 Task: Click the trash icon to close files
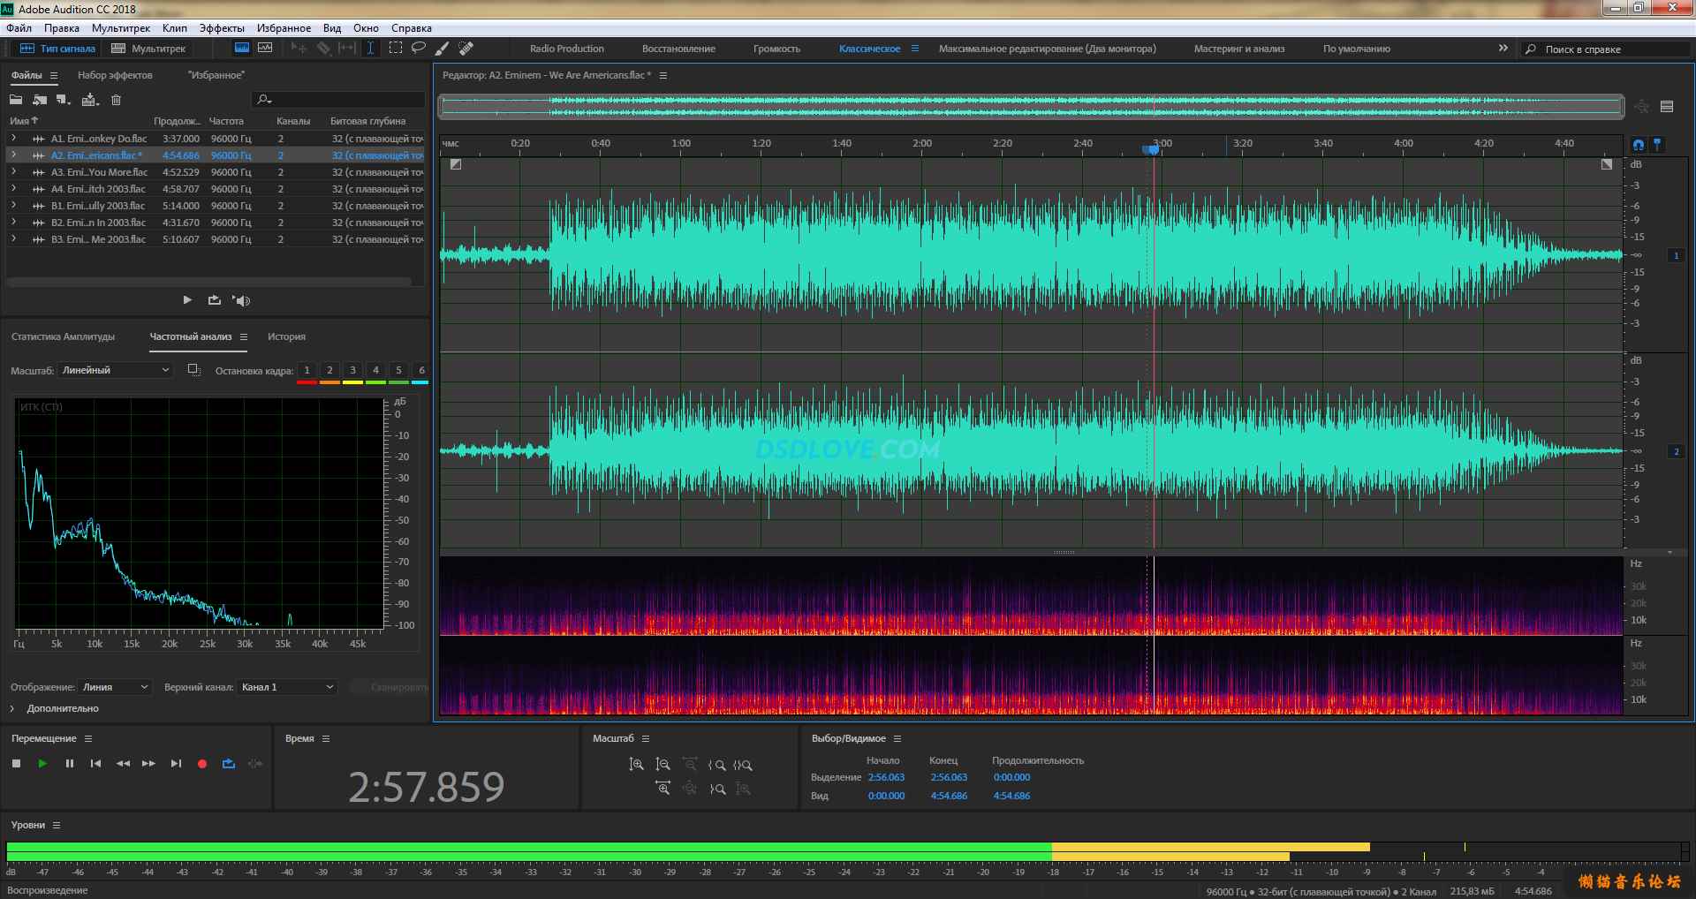pyautogui.click(x=116, y=100)
